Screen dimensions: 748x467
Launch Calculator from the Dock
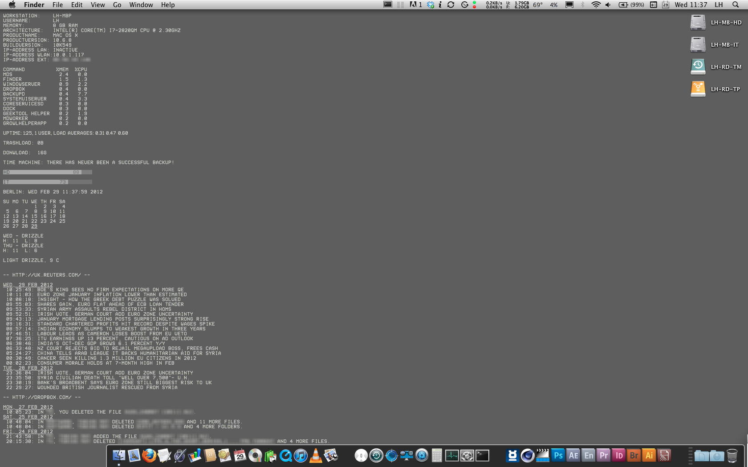437,455
